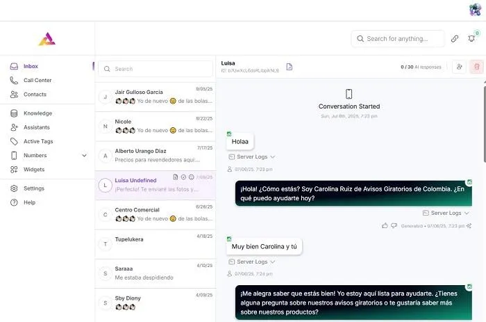The width and height of the screenshot is (486, 322).
Task: Open the Saraaa conversation
Action: 156,273
